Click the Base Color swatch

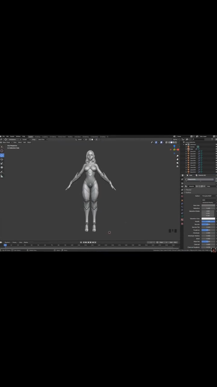point(209,205)
